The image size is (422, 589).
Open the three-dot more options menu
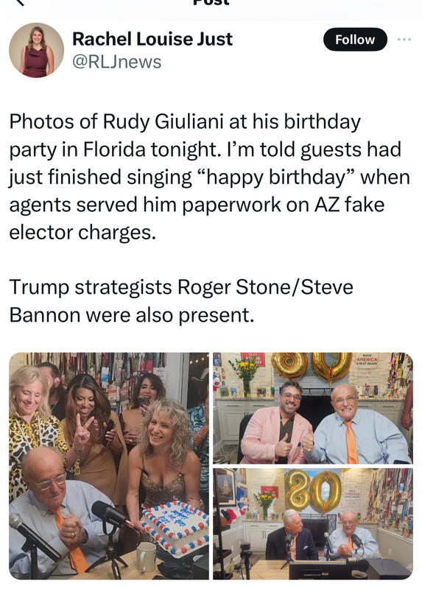[x=404, y=39]
